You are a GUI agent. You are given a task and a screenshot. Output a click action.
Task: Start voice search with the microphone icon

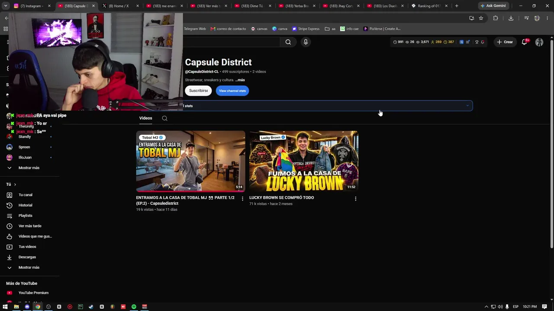306,42
